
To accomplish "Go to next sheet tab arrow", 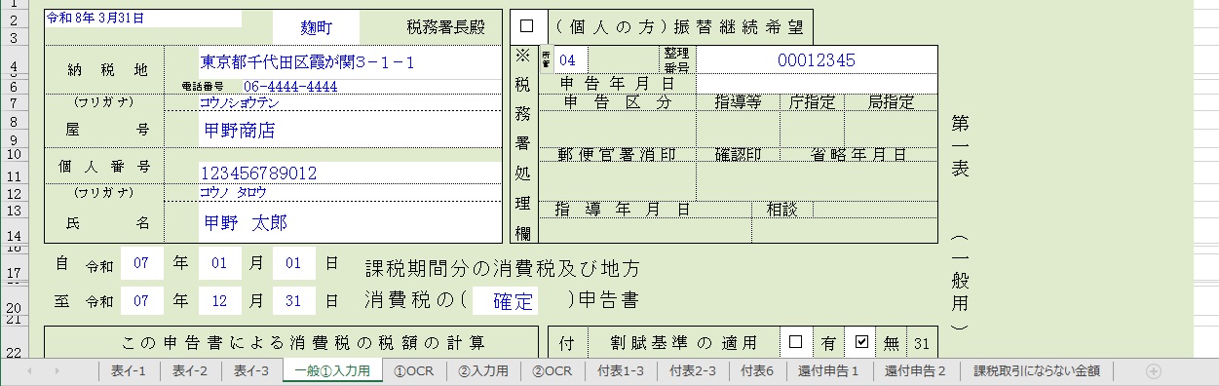I will pyautogui.click(x=57, y=370).
